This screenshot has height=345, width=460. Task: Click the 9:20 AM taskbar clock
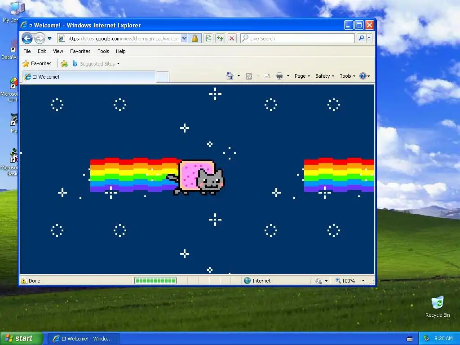tap(443, 338)
